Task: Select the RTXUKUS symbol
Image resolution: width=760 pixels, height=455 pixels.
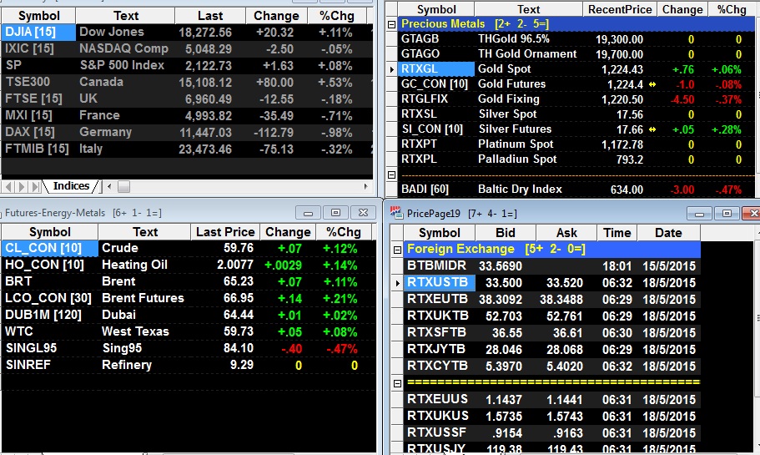Action: pos(438,417)
